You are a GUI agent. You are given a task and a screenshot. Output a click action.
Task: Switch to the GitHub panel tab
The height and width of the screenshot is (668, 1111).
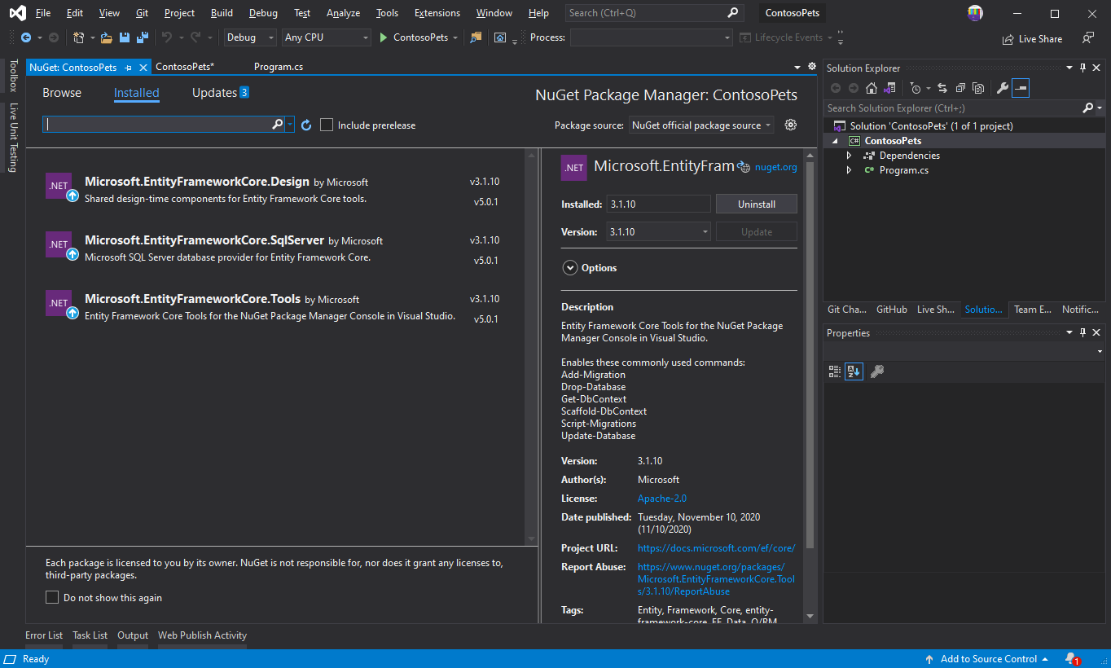pyautogui.click(x=891, y=310)
